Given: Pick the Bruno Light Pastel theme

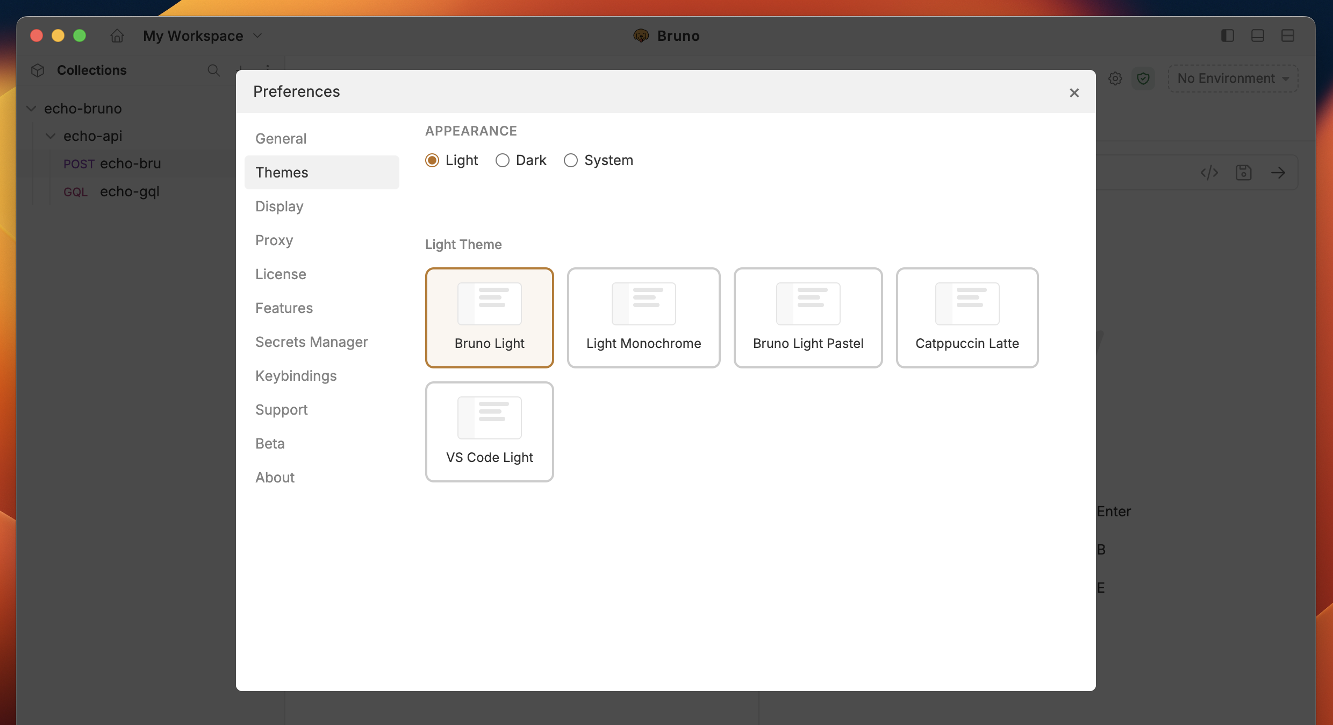Looking at the screenshot, I should [x=808, y=318].
